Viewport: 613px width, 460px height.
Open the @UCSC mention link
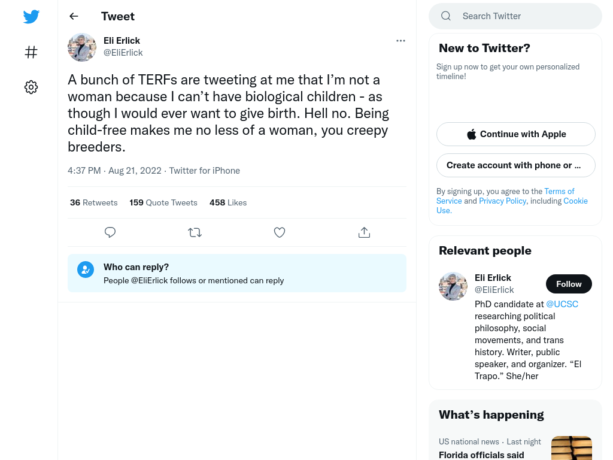point(562,304)
